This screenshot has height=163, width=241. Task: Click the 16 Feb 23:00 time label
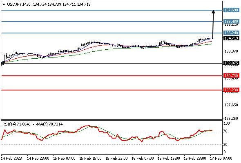195,158
